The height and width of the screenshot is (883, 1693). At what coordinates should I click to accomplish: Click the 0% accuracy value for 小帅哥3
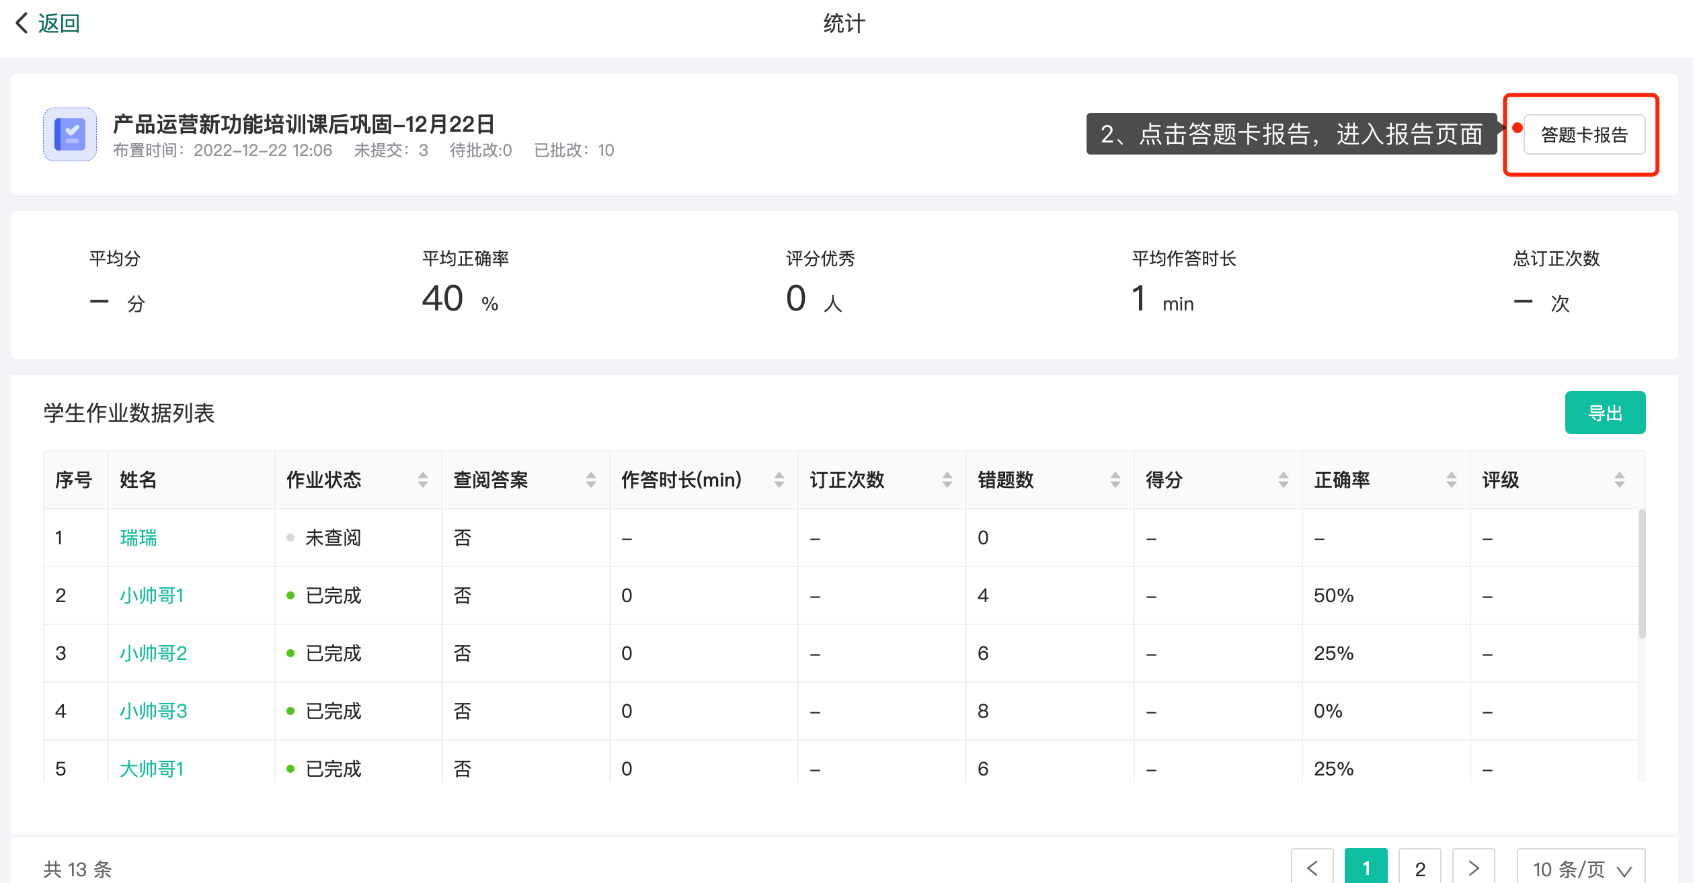pyautogui.click(x=1328, y=711)
